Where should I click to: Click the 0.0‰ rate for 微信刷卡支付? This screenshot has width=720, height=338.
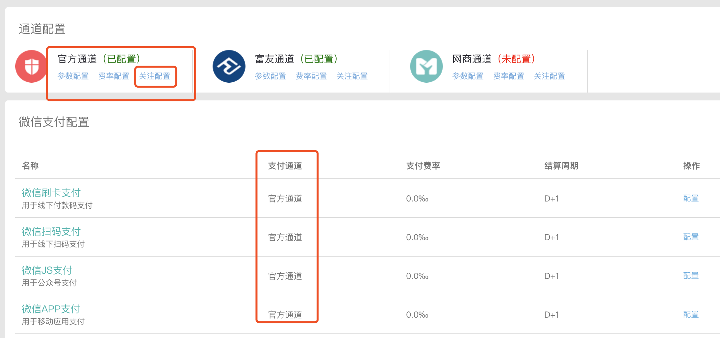(417, 199)
